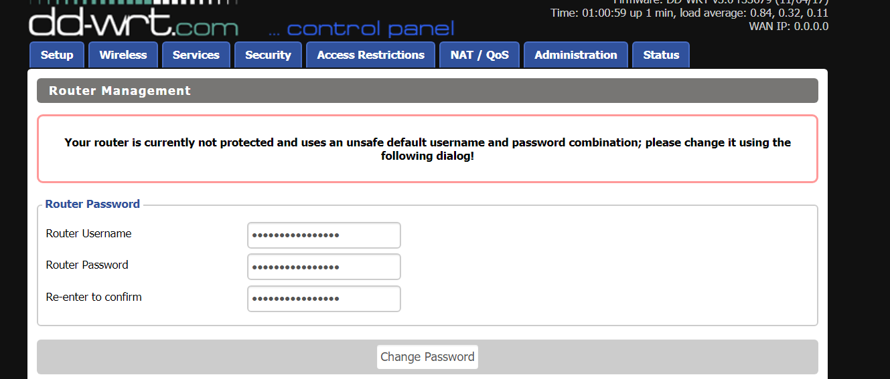Open the Setup tab
The height and width of the screenshot is (379, 890).
coord(57,55)
